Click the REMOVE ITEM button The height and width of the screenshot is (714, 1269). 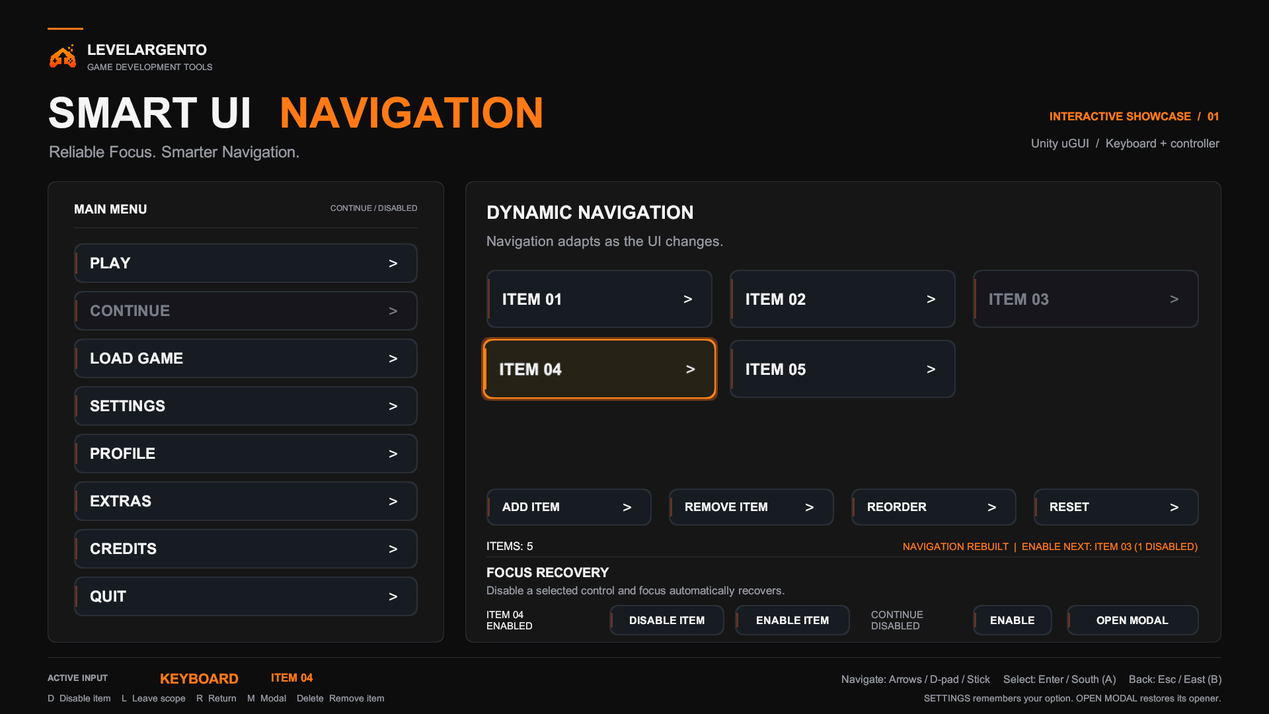(x=751, y=507)
